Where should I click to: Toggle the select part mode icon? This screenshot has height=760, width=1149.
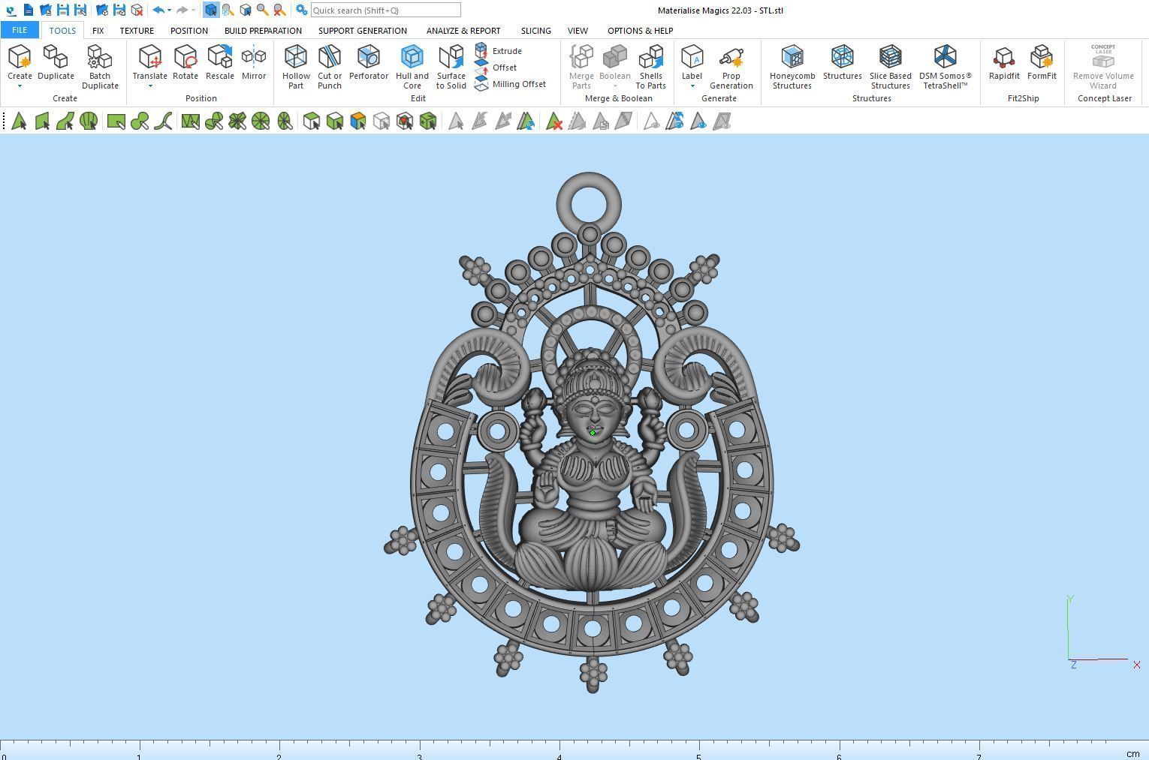coord(211,11)
